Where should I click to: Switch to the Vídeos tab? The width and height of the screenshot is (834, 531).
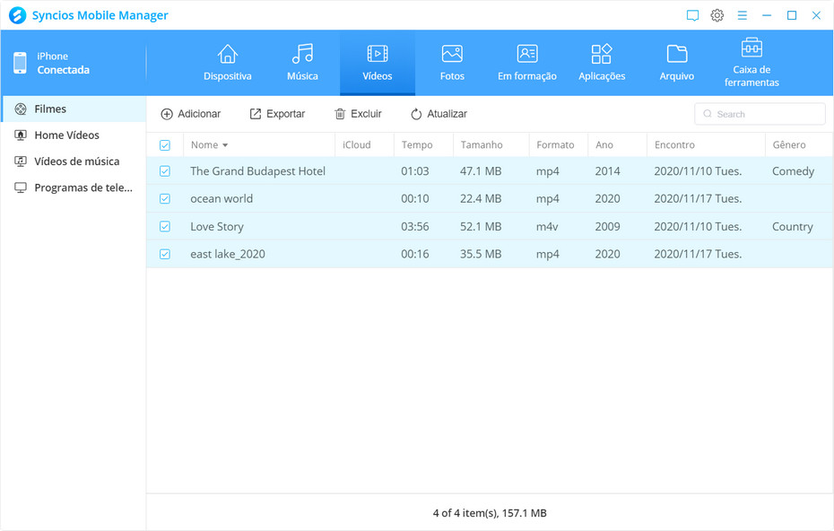pos(378,63)
